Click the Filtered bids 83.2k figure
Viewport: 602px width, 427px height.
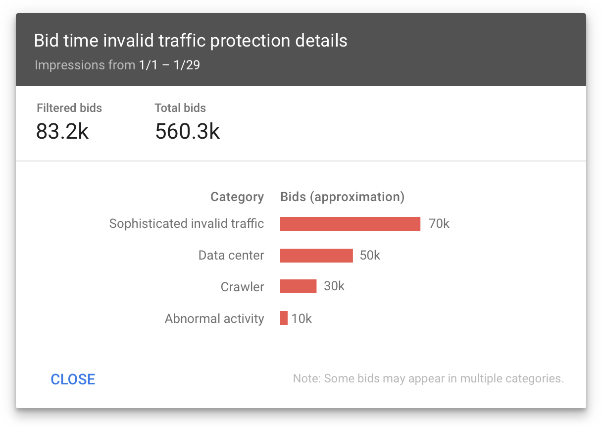62,131
